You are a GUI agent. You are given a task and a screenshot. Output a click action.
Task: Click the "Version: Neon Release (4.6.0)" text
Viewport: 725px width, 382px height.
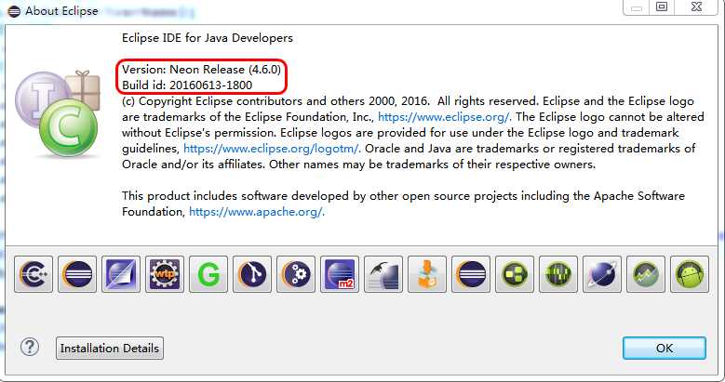pos(201,70)
